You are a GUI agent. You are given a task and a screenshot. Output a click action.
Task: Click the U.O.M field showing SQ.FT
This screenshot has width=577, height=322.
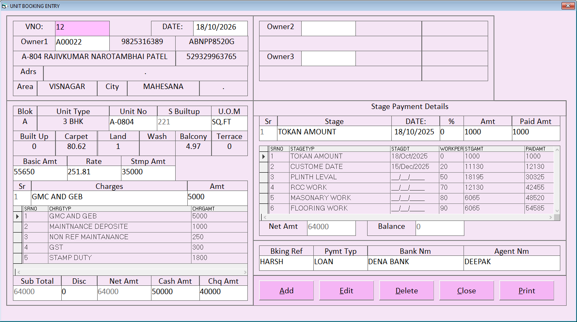pos(229,124)
